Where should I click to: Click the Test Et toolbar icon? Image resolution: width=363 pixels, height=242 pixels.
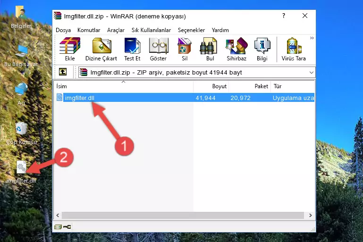[132, 46]
